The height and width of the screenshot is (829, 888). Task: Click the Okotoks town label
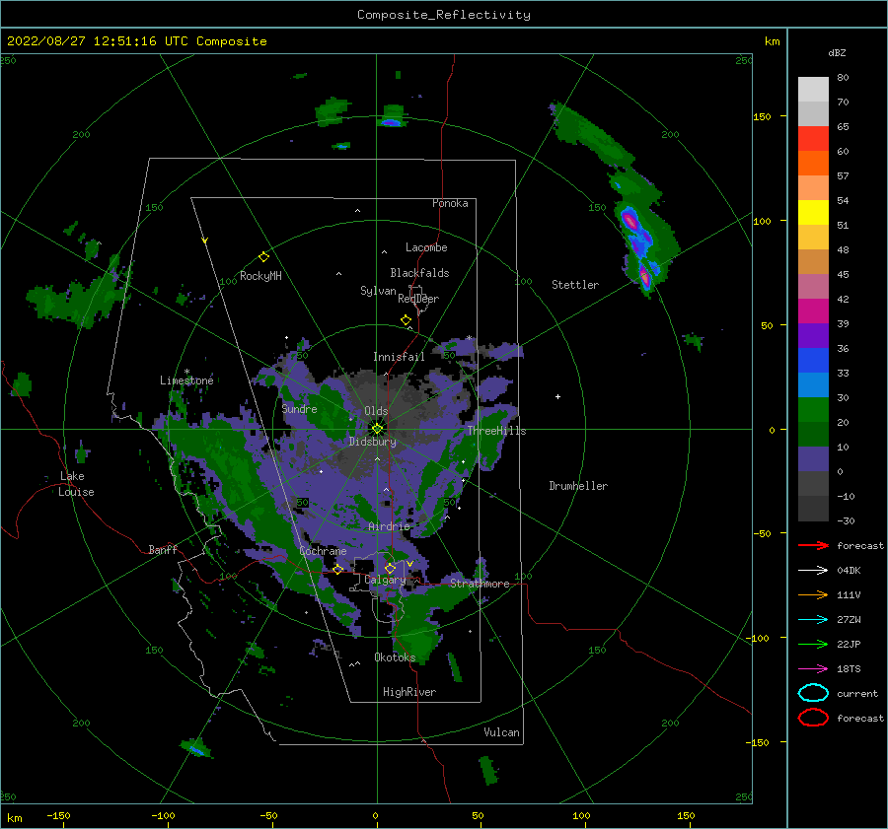coord(395,657)
